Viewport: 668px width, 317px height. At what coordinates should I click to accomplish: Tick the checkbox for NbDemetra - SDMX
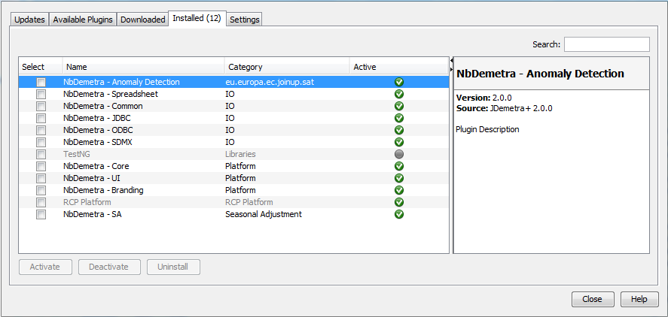tap(41, 143)
